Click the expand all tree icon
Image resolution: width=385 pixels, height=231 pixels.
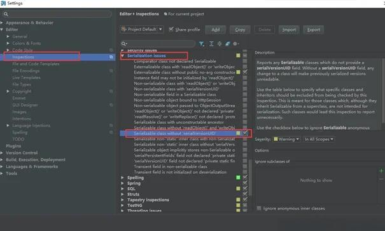(x=211, y=44)
